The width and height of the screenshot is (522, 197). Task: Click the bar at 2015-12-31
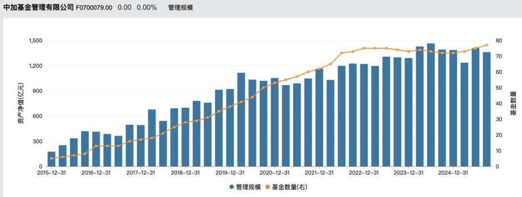tap(52, 159)
